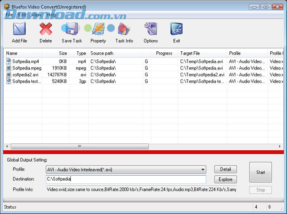Click the Bluefox app icon in title bar
287x214 pixels.
(x=7, y=7)
